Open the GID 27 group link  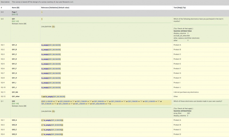click(x=15, y=14)
